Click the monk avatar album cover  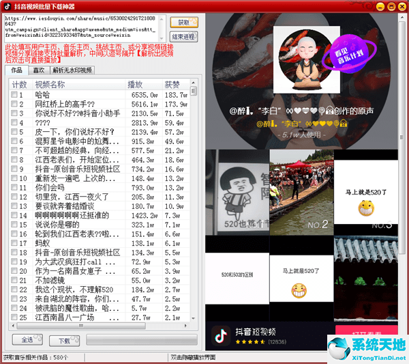coord(307,59)
